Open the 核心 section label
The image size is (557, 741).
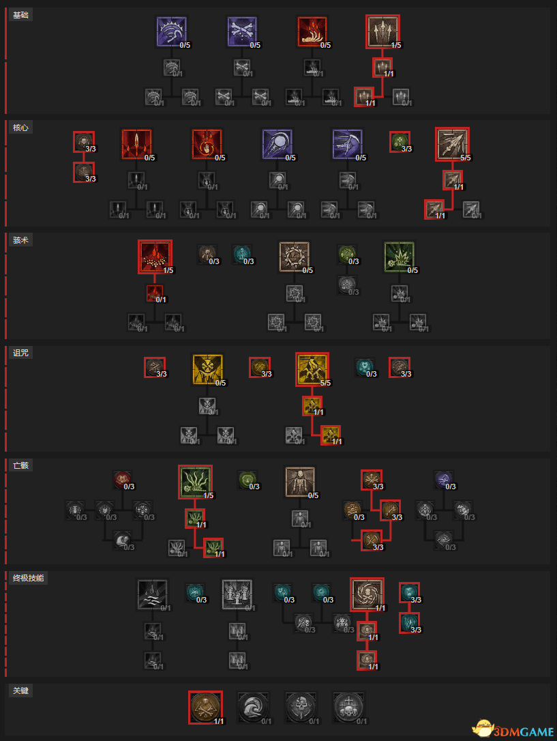tap(20, 128)
